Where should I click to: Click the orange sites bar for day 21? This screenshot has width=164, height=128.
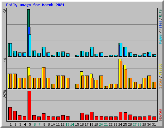[x=107, y=87]
